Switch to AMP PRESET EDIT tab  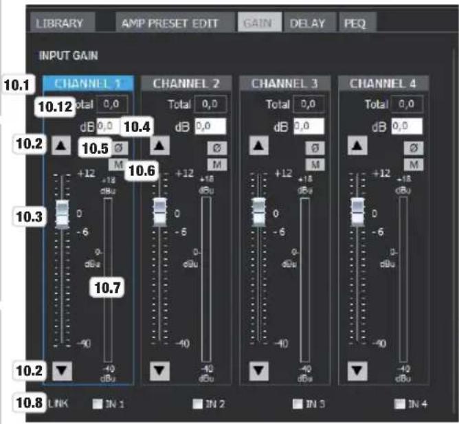[175, 23]
